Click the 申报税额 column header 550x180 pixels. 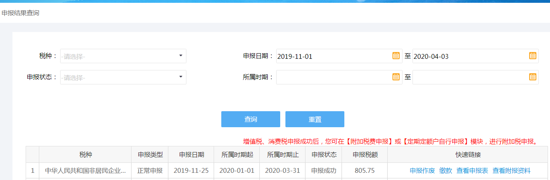tap(365, 154)
